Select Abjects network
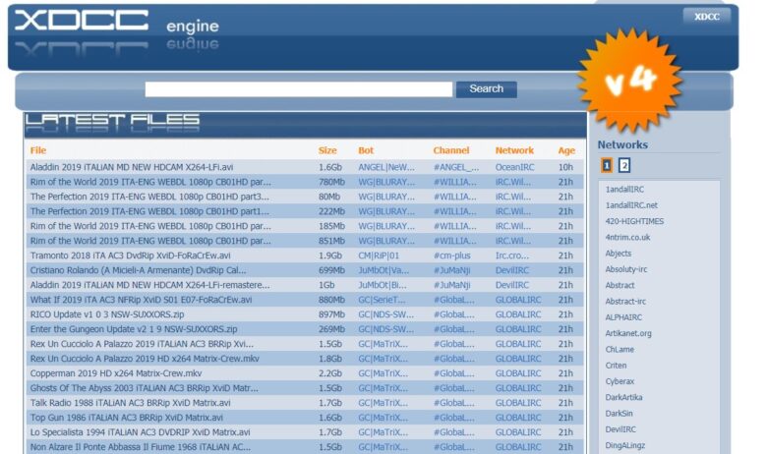Screen dimensions: 767x454 [619, 254]
